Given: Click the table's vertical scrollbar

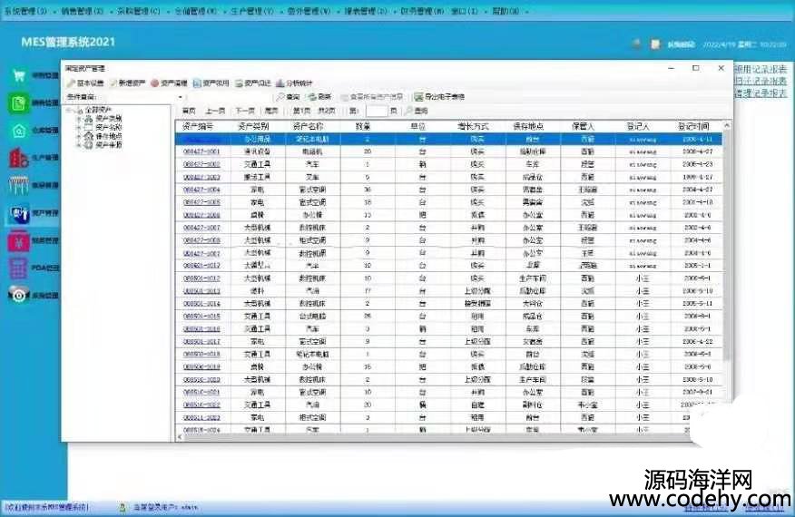Looking at the screenshot, I should 727,243.
